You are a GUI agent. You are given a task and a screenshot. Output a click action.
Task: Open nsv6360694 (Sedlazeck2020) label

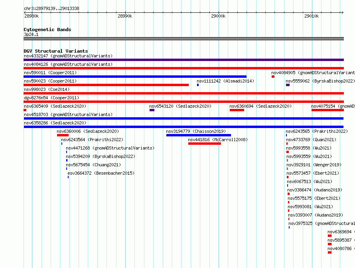[260, 106]
